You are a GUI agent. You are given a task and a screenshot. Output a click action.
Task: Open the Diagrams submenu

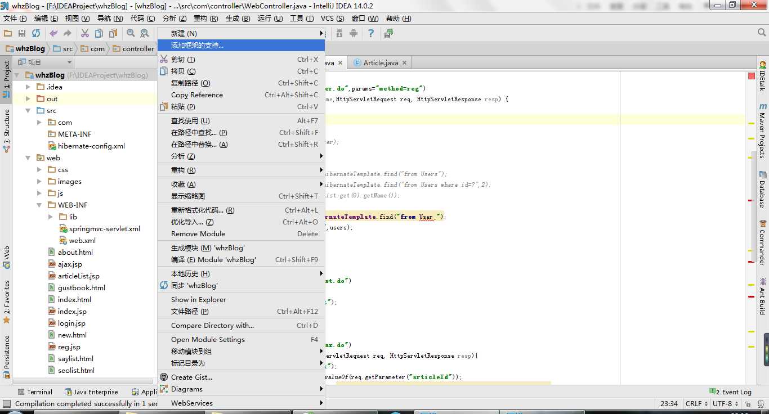pos(241,389)
